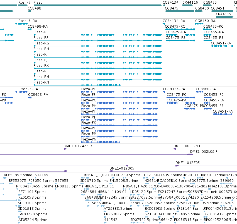
Task: Click the Piezo-PG protein label
Action: [89, 100]
